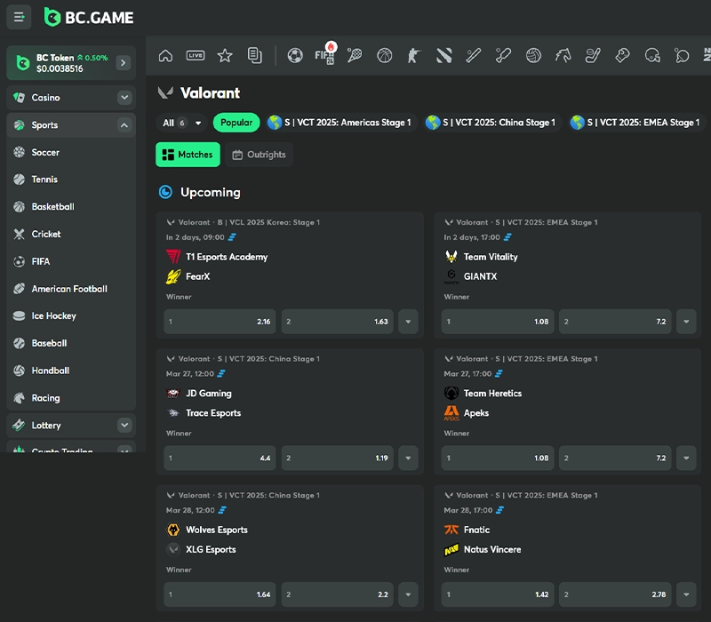Open FIFA in the sidebar
This screenshot has width=711, height=622.
coord(71,261)
